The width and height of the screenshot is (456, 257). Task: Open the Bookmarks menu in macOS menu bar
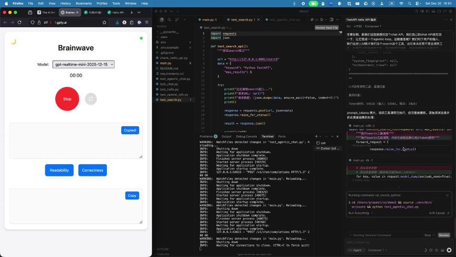(x=84, y=3)
